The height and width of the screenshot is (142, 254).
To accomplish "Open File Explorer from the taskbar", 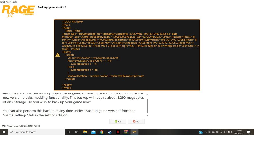I will click(85, 132).
